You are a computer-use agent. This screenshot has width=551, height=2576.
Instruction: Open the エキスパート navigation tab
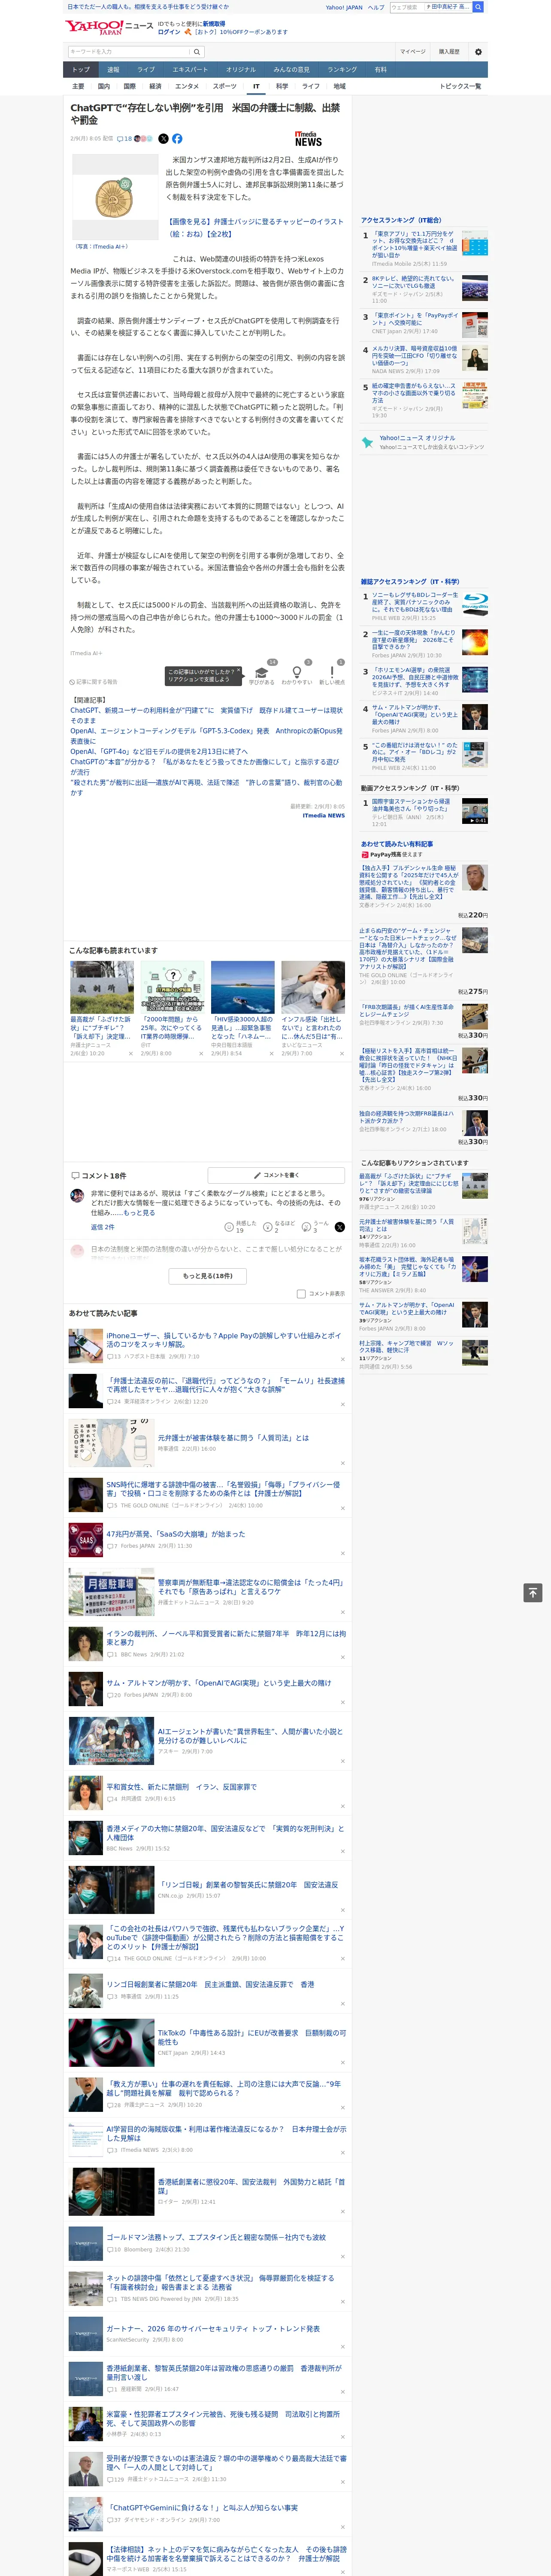click(190, 70)
